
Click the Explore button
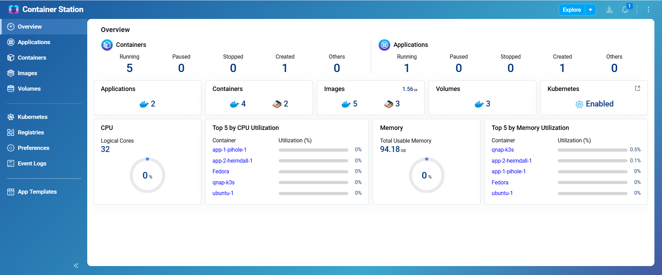tap(572, 10)
